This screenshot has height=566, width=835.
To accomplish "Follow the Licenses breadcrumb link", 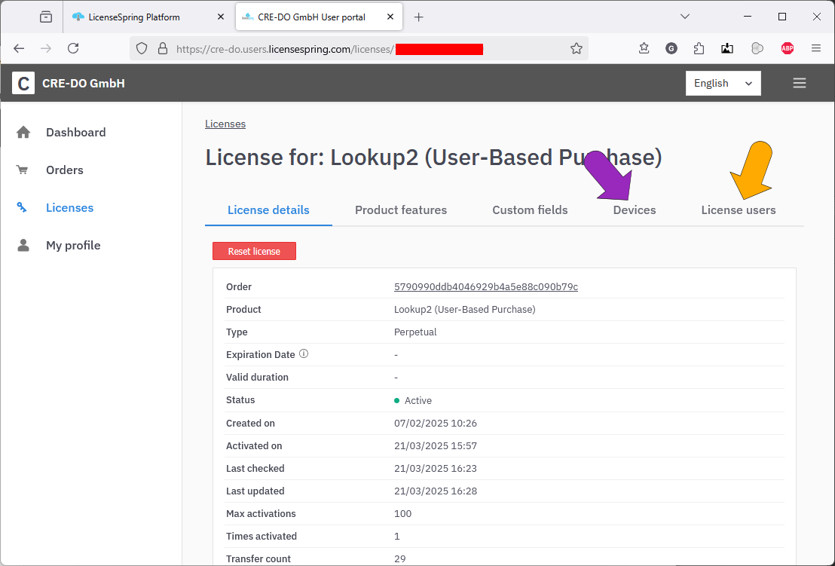I will pyautogui.click(x=225, y=124).
